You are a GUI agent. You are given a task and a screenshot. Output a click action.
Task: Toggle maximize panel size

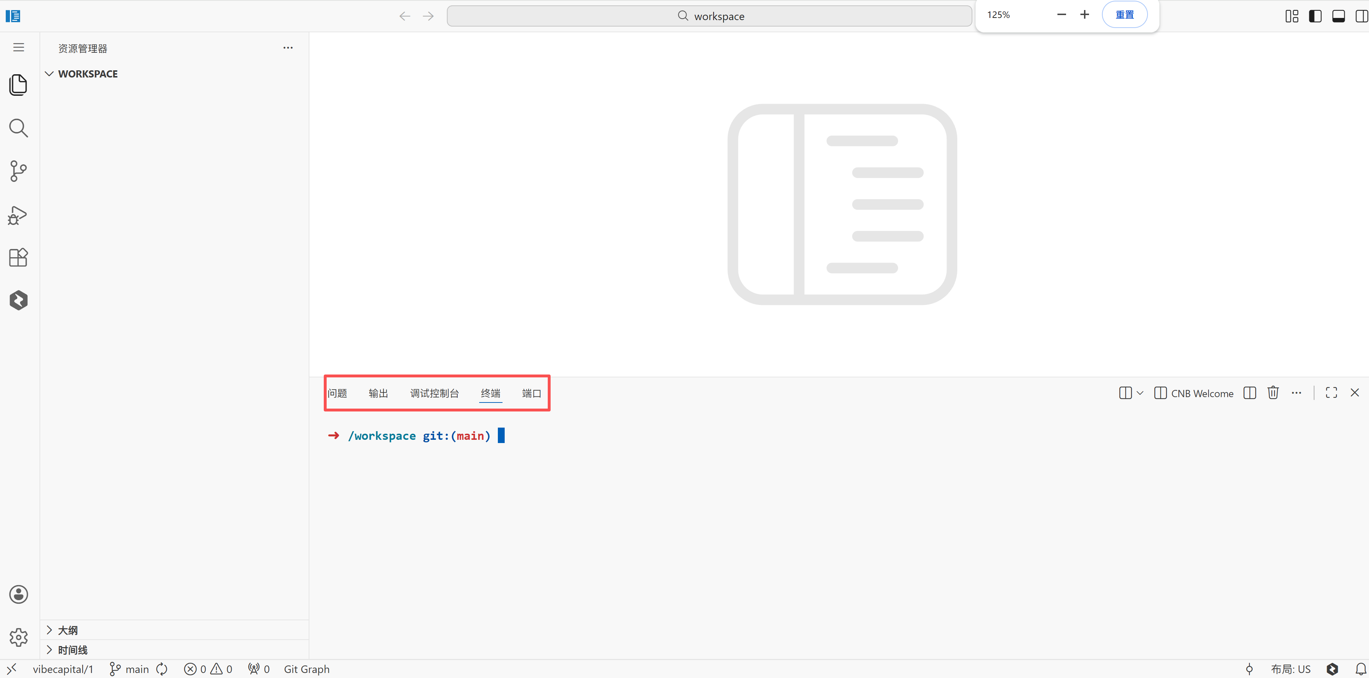[1331, 393]
